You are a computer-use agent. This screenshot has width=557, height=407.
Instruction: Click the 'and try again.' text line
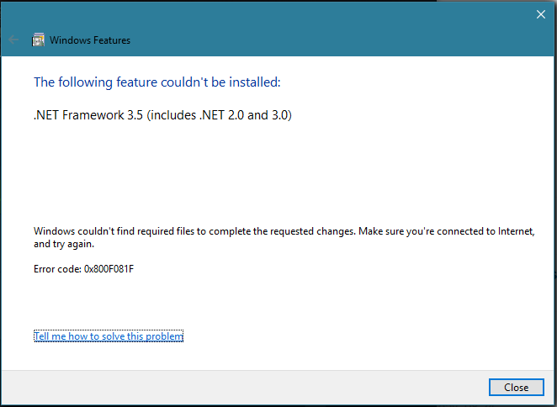click(64, 244)
